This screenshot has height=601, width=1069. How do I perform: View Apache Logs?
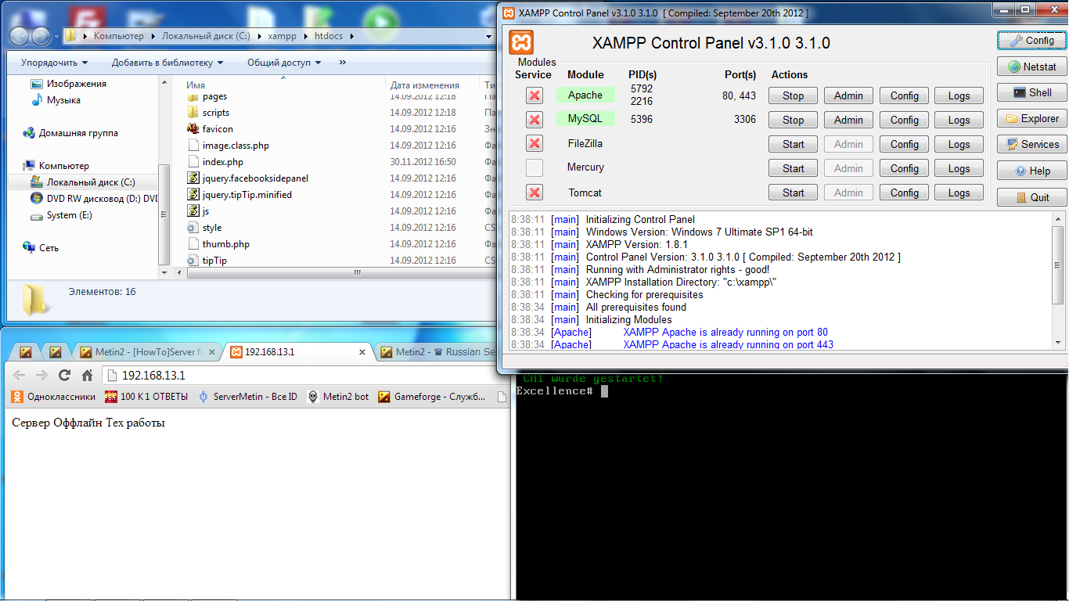click(959, 95)
